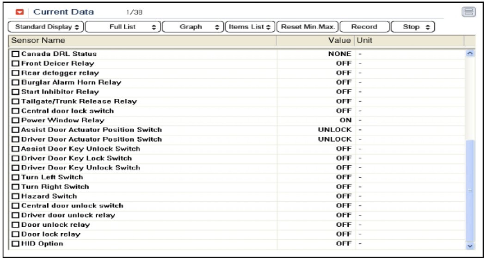Check the Canada DRL Status checkbox
486x260 pixels.
(15, 54)
